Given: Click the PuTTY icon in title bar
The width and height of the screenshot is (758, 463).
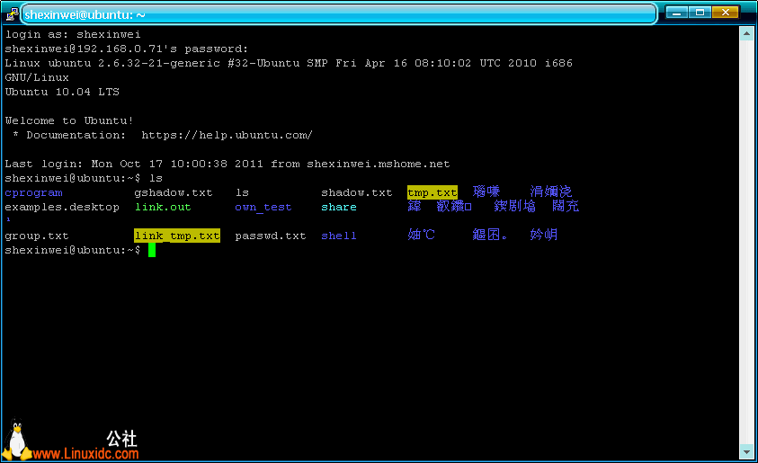Looking at the screenshot, I should (x=12, y=14).
